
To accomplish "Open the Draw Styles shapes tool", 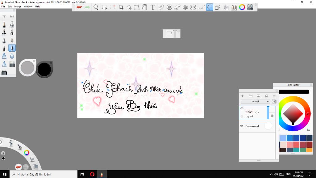I will 218,7.
